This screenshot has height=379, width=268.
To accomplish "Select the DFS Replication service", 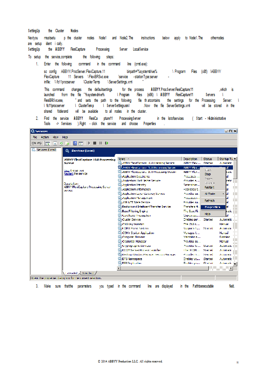I will (175, 263).
